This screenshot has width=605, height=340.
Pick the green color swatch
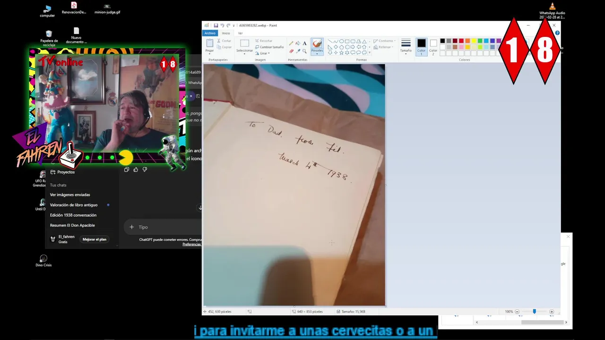480,41
